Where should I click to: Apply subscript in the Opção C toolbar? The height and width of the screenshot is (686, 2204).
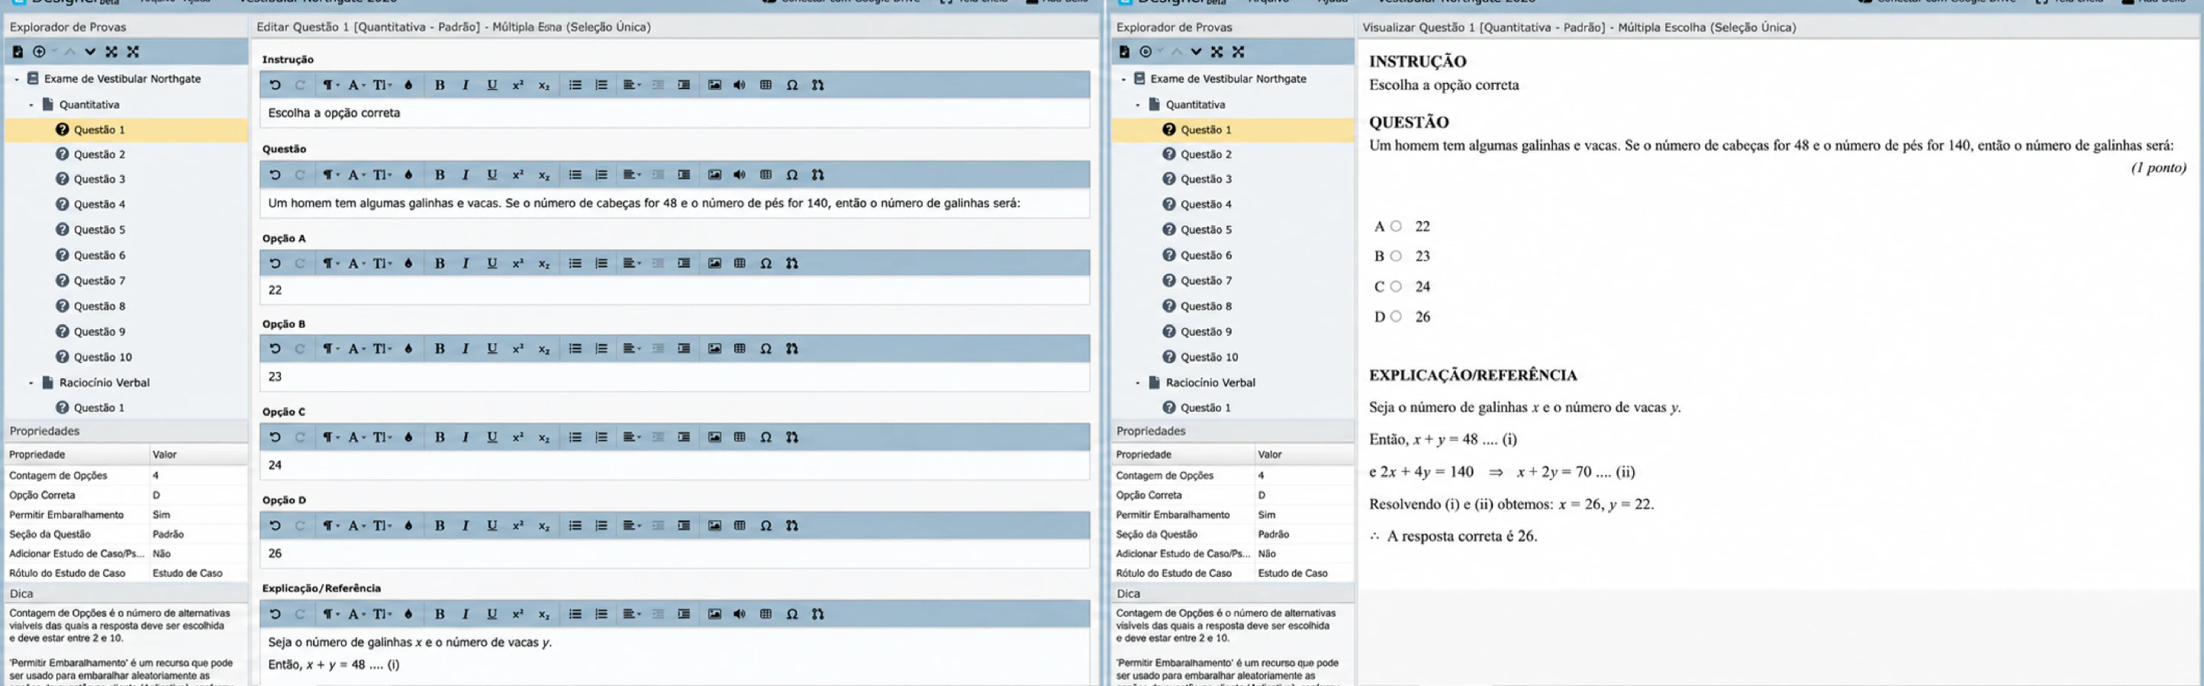pyautogui.click(x=544, y=438)
